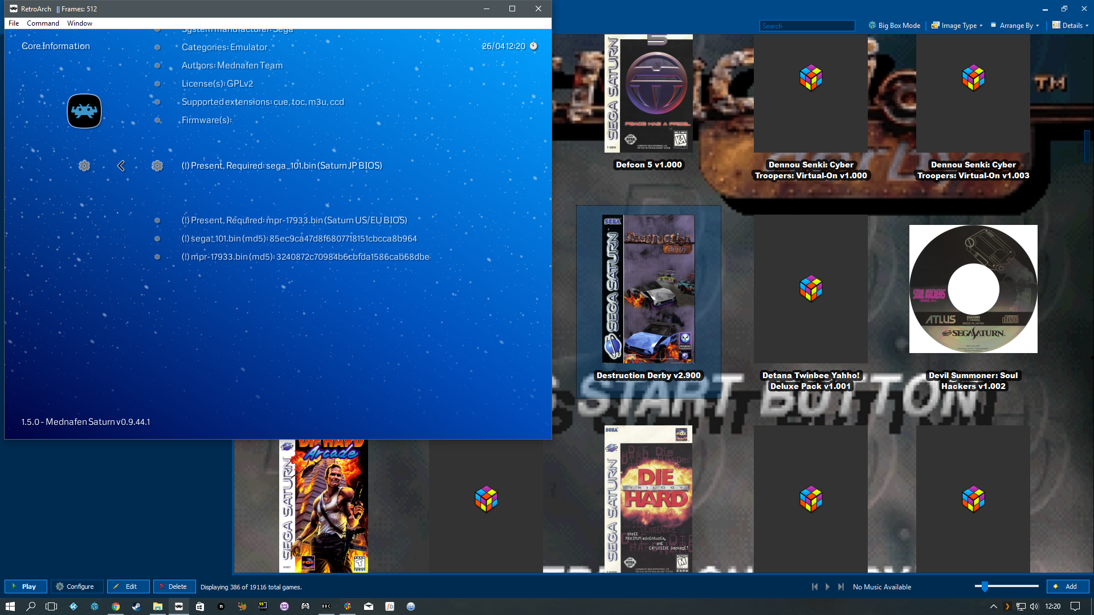The height and width of the screenshot is (615, 1094).
Task: Select the 'License(s): GPLv2' row
Action: pos(217,84)
